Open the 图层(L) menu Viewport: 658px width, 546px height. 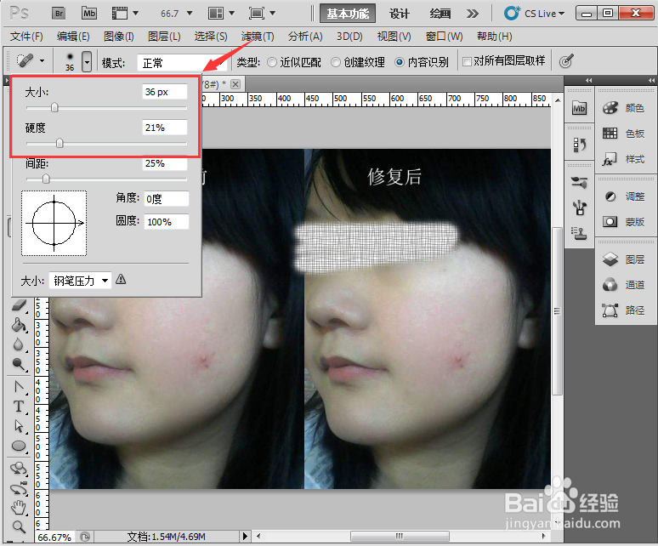(x=164, y=37)
